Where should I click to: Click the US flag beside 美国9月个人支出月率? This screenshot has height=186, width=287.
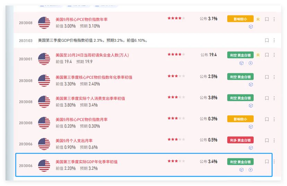coord(44,144)
